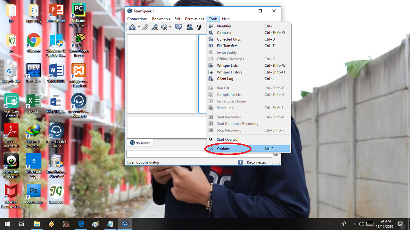Open the Help menu
The width and height of the screenshot is (410, 230).
[x=226, y=19]
